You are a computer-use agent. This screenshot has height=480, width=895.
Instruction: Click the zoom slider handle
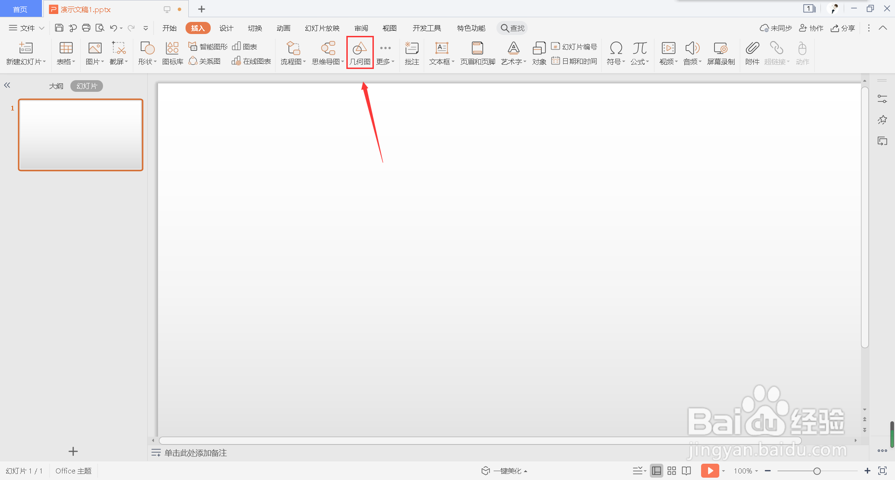817,471
